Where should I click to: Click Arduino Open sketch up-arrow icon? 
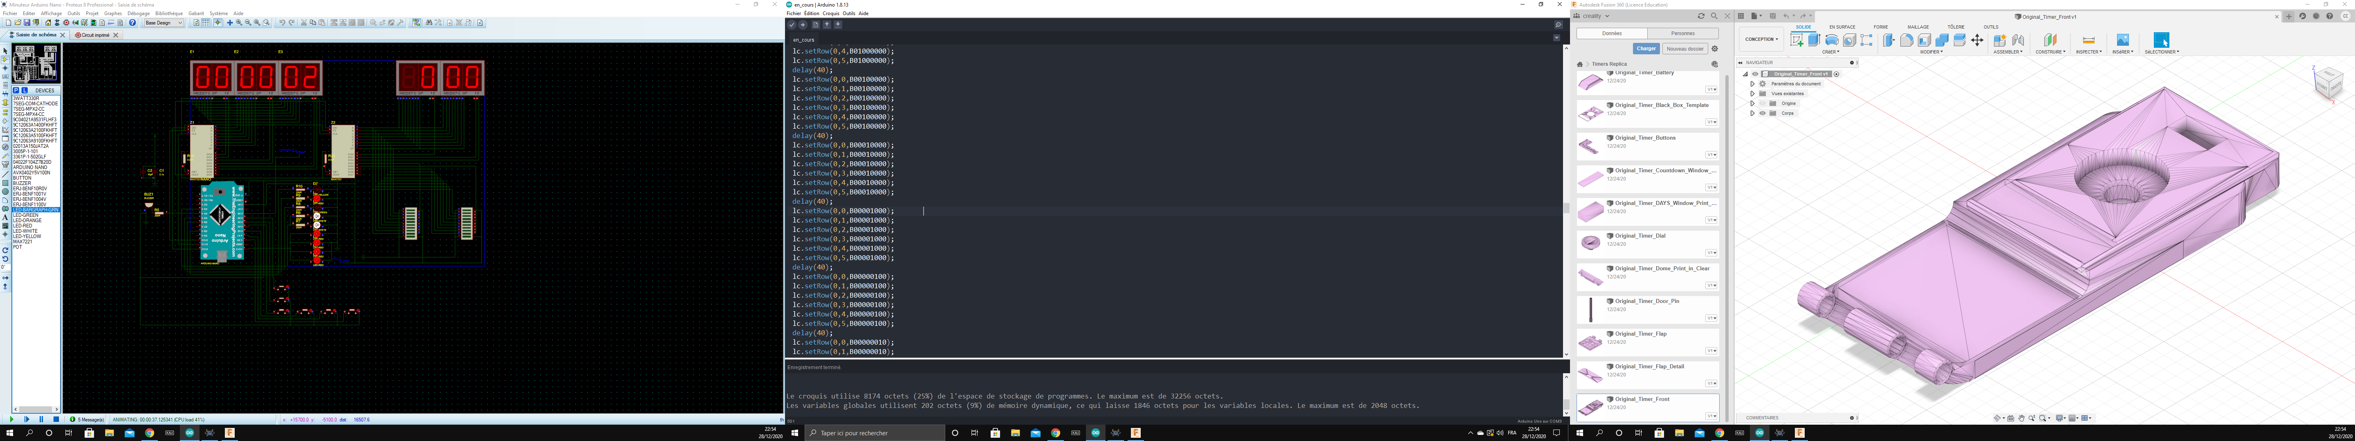[828, 24]
